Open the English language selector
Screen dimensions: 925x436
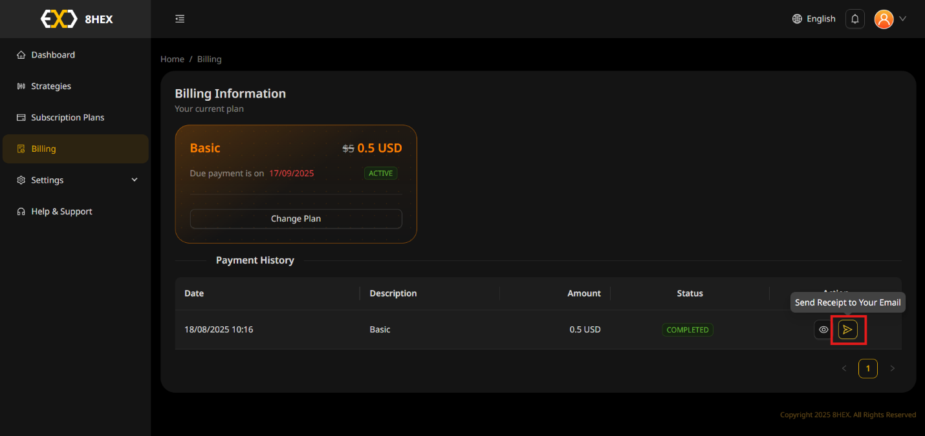point(820,19)
